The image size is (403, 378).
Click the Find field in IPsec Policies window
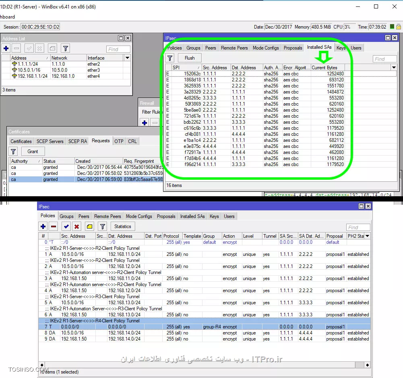[358, 227]
